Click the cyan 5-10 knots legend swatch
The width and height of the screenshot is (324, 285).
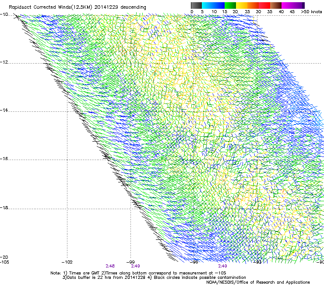[x=207, y=5]
